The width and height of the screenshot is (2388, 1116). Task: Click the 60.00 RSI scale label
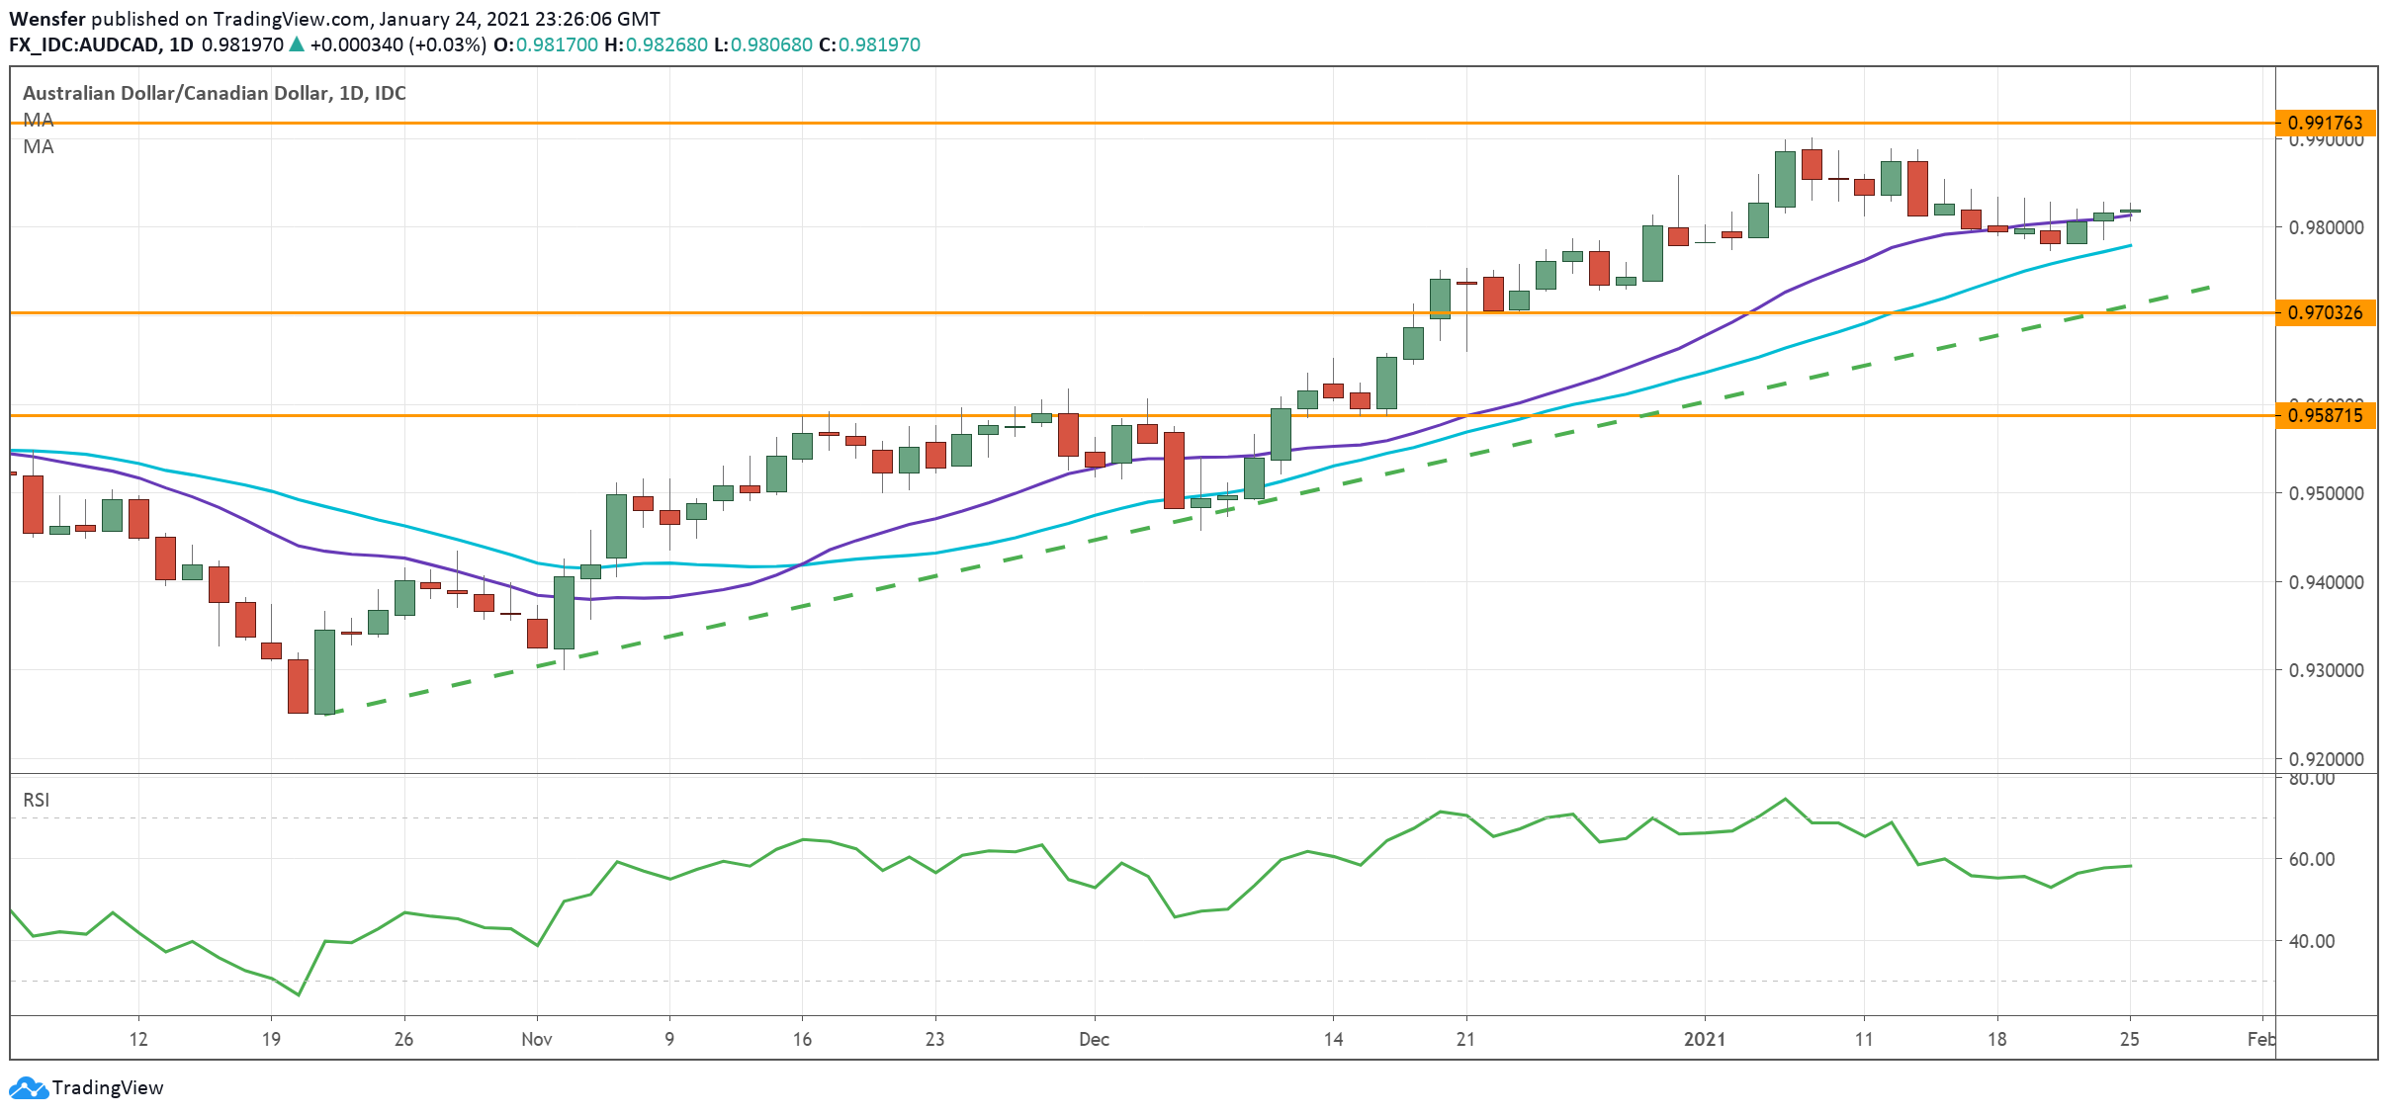pos(2312,859)
